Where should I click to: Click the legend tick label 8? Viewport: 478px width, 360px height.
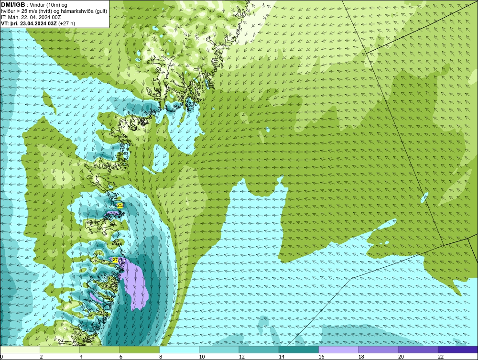tap(161, 357)
